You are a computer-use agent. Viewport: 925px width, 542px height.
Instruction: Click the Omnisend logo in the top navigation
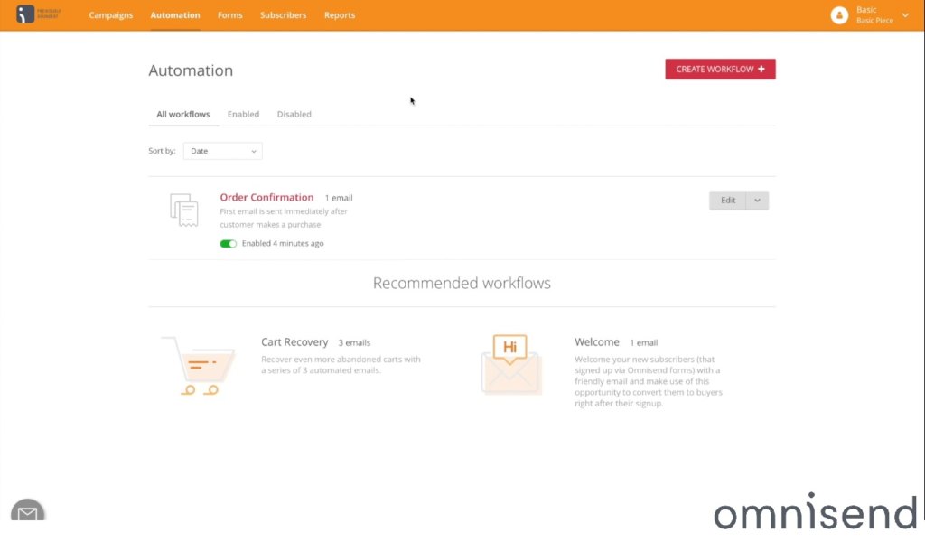[37, 14]
